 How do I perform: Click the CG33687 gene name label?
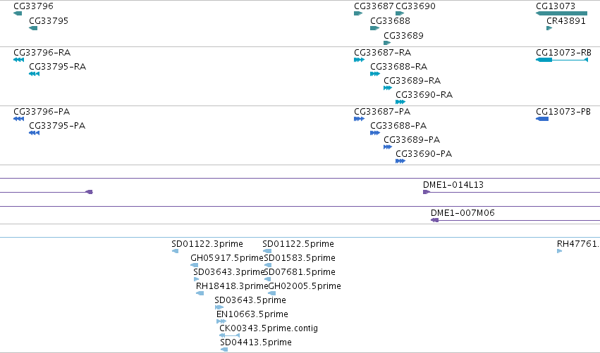374,6
